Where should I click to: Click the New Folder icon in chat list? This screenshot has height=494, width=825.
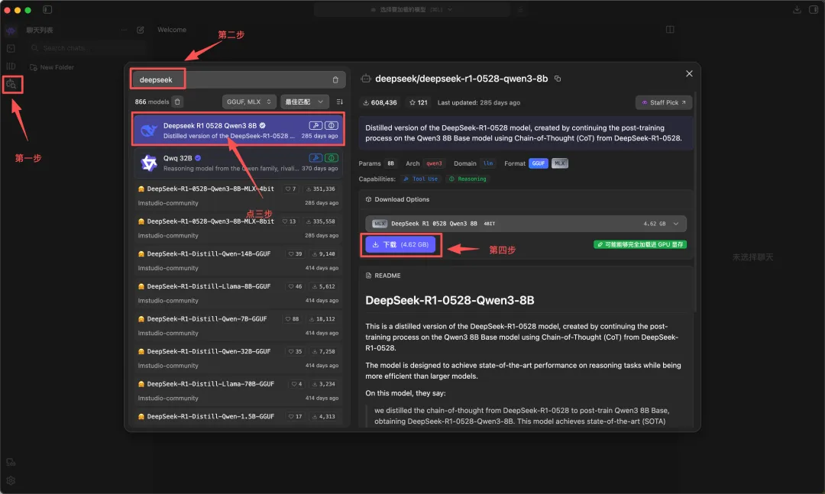(33, 67)
